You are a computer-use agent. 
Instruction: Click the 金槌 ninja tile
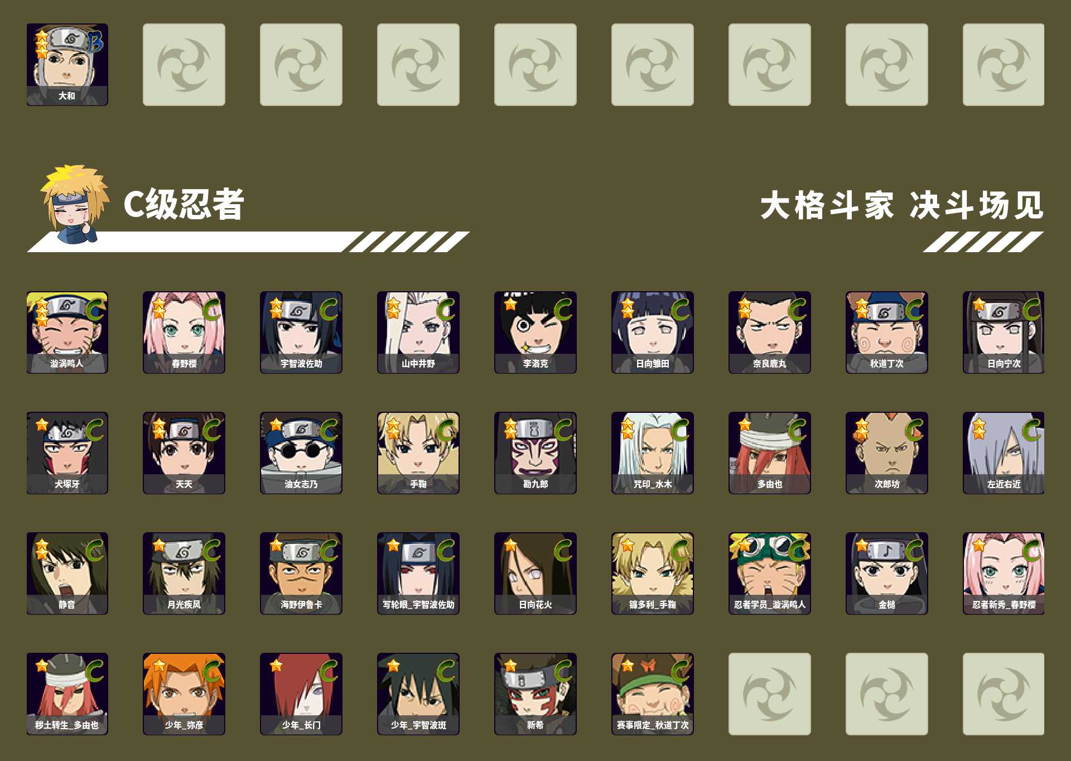click(887, 574)
